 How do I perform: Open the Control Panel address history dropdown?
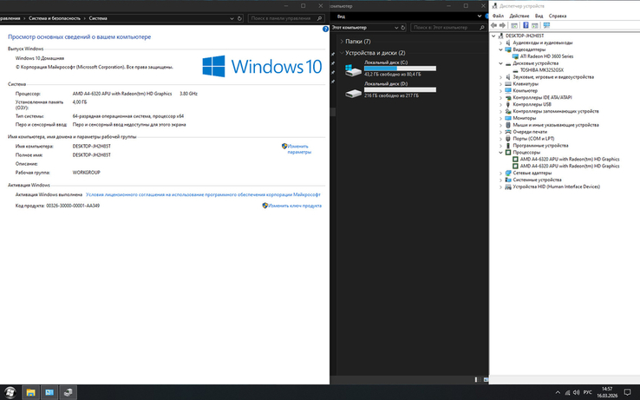(232, 18)
